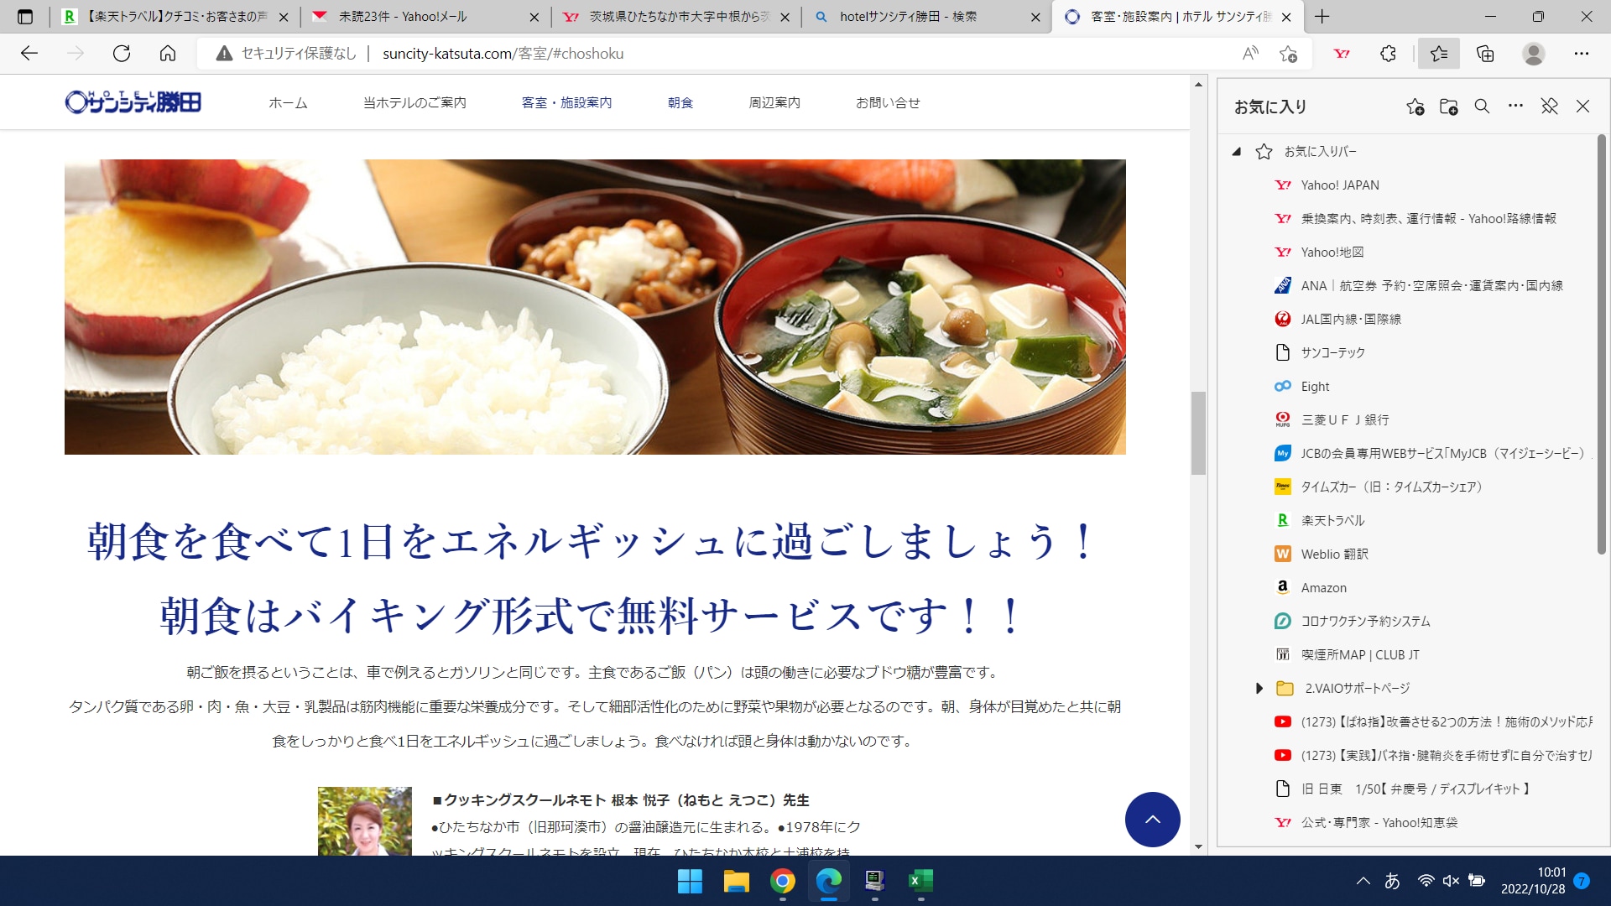Open a new tab with the plus button
The image size is (1611, 906).
tap(1322, 17)
